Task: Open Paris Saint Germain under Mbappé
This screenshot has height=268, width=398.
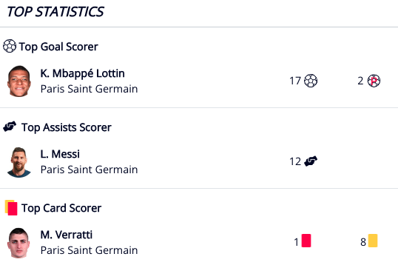Action: (89, 89)
